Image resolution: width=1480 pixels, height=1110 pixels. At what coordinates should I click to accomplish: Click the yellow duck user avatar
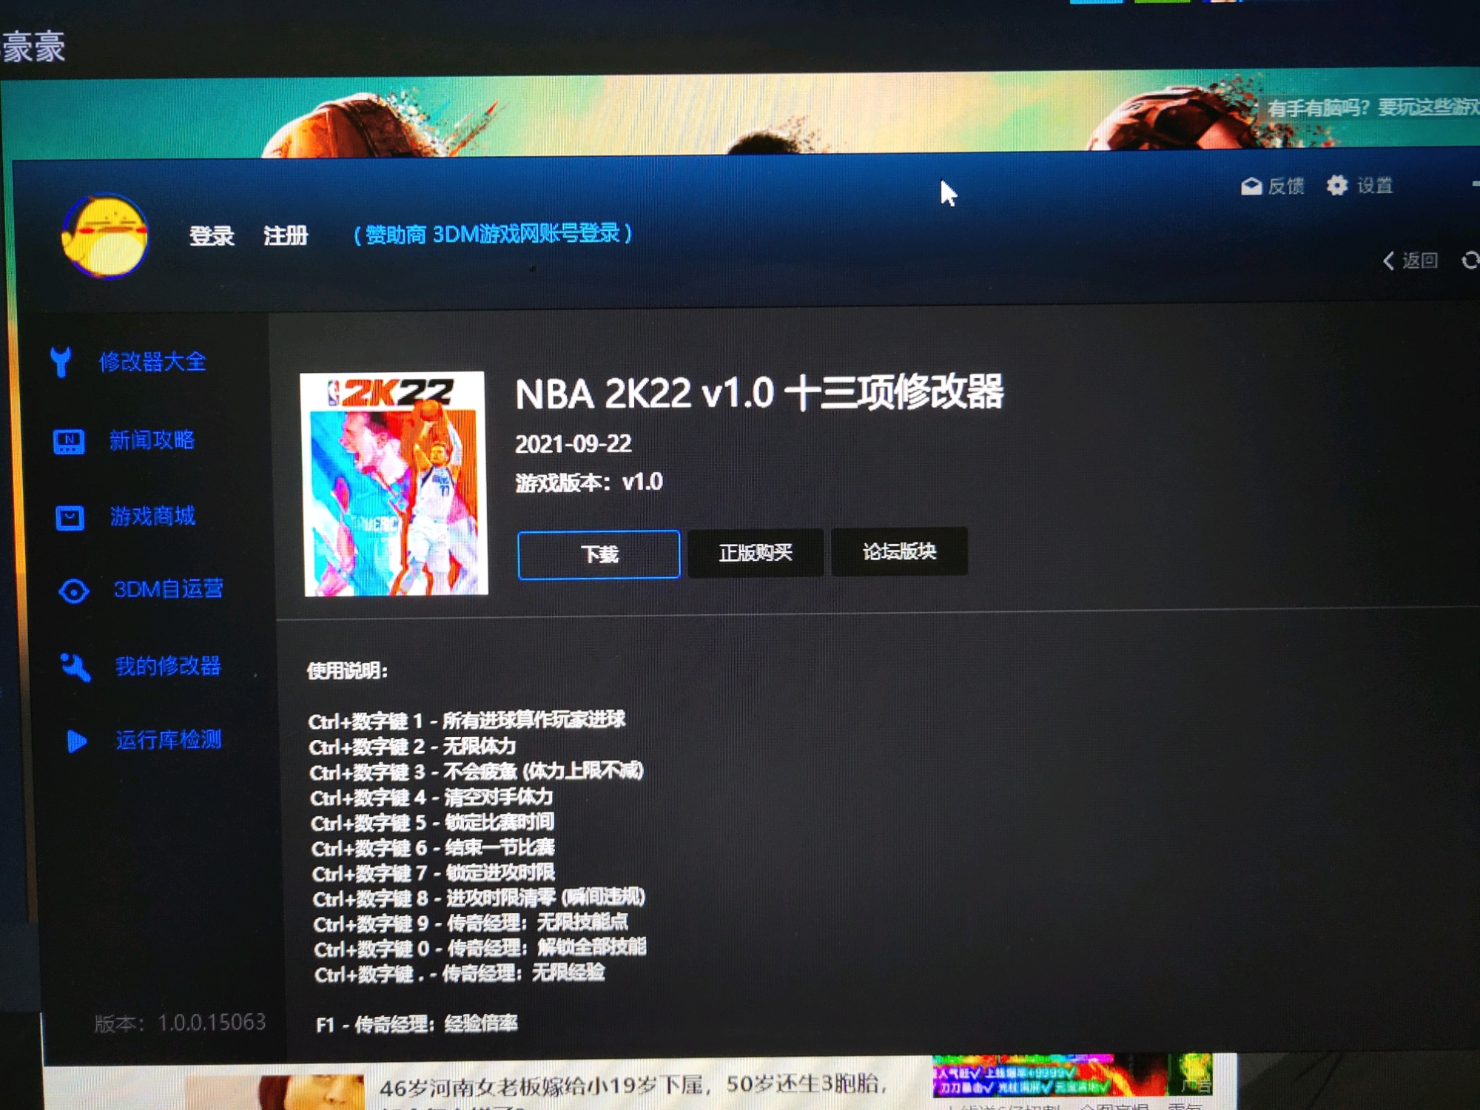pyautogui.click(x=105, y=236)
